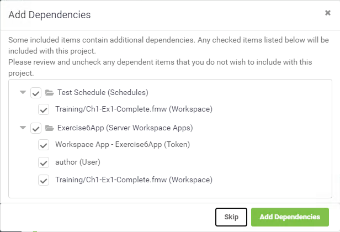Image resolution: width=340 pixels, height=232 pixels.
Task: Click the Skip button
Action: click(231, 217)
